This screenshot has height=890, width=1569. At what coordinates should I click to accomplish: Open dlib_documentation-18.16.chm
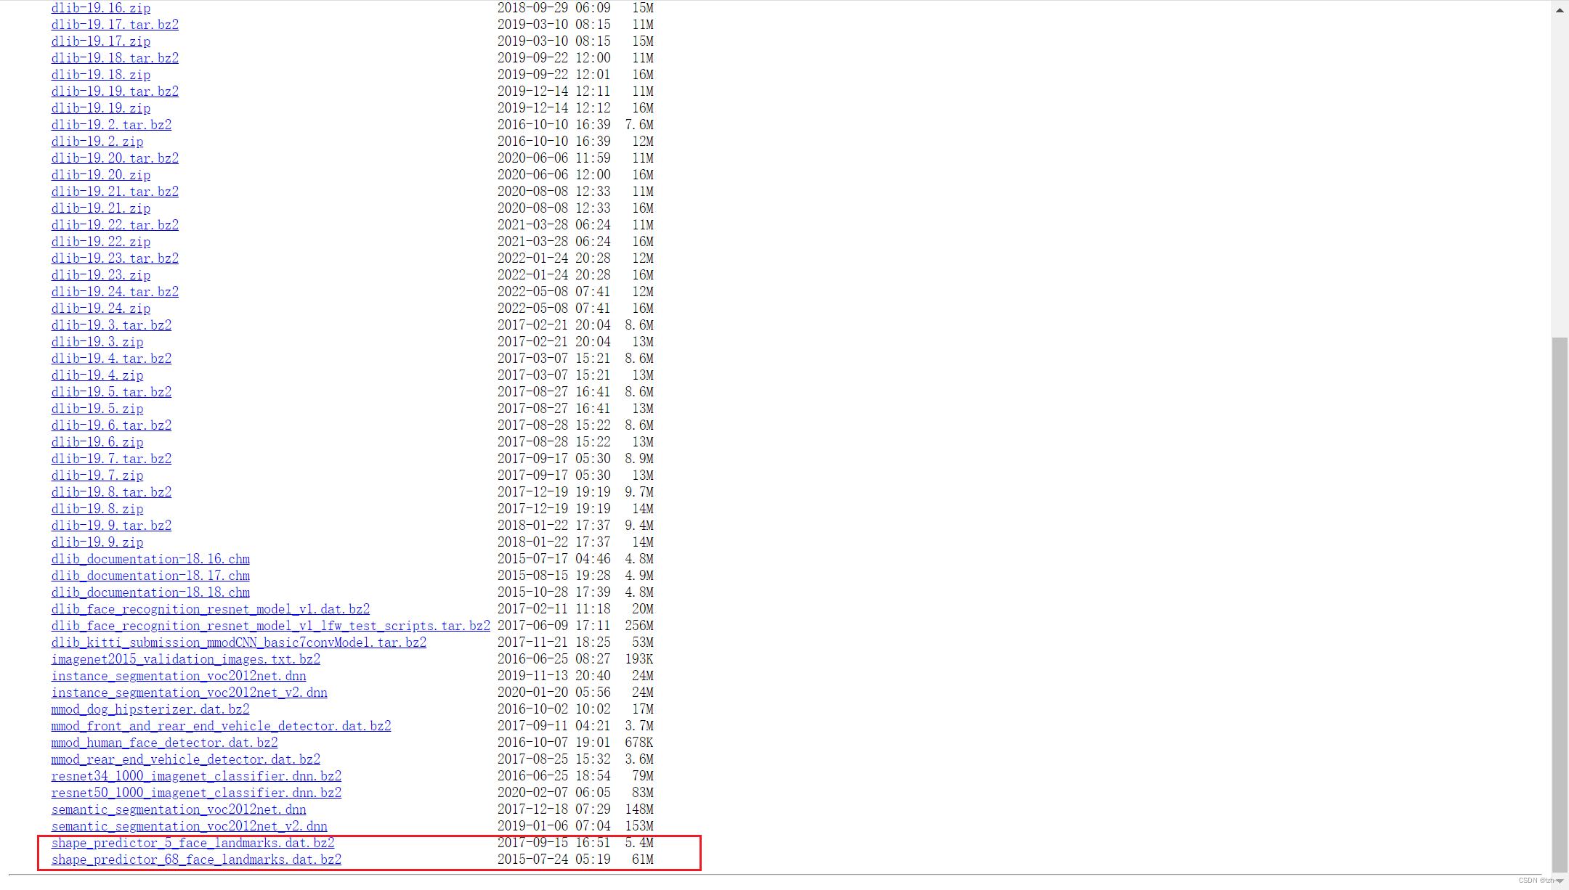click(x=150, y=559)
